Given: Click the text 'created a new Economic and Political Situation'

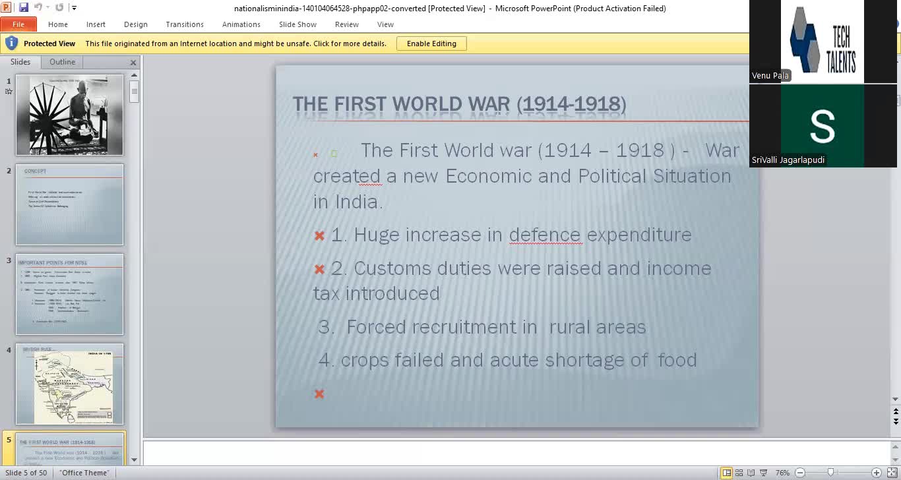Looking at the screenshot, I should pos(522,176).
